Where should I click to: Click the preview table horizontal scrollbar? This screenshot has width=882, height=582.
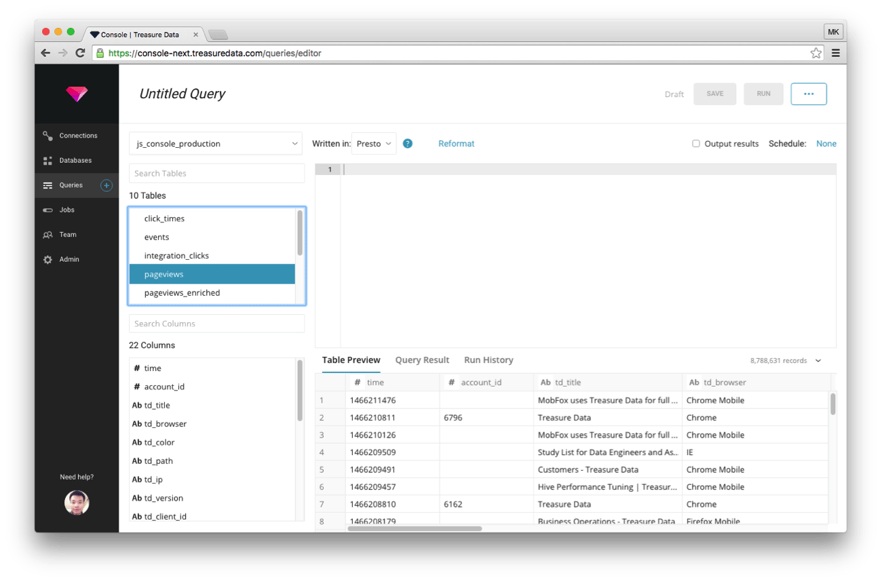tap(415, 528)
